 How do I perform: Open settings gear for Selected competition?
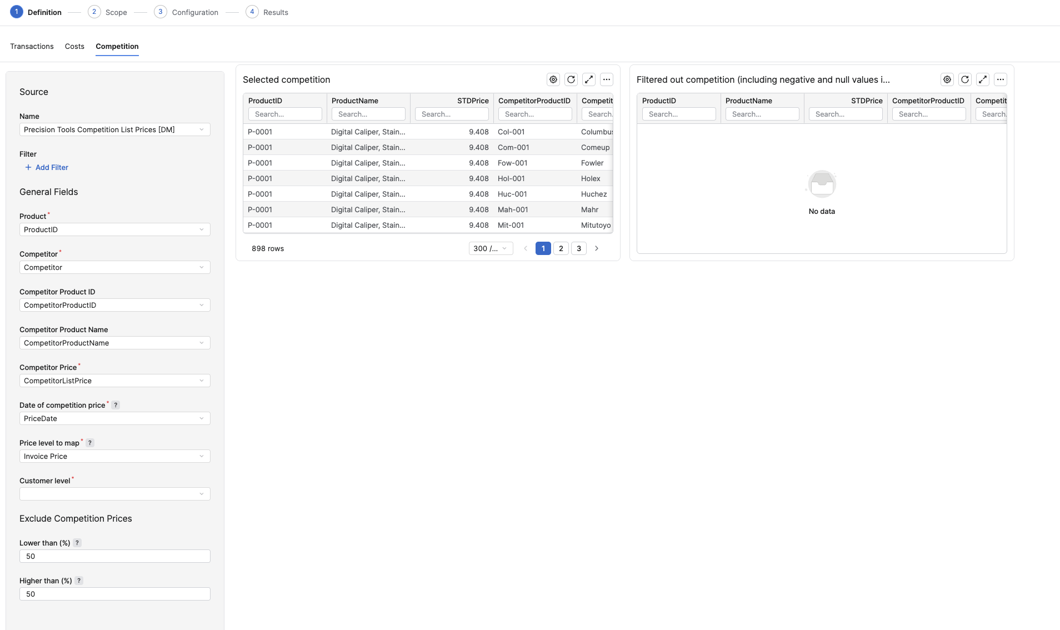(x=553, y=79)
